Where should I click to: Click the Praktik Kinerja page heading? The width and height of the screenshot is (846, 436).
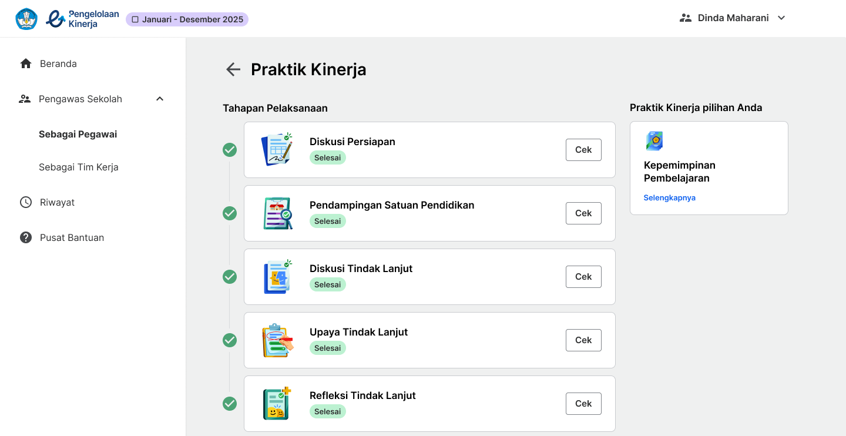[308, 69]
